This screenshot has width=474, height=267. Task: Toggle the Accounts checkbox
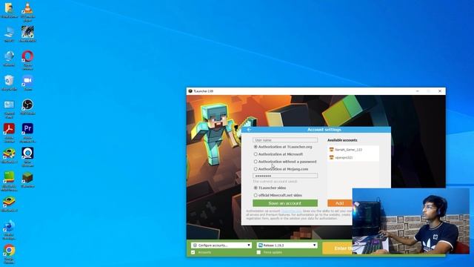click(193, 252)
